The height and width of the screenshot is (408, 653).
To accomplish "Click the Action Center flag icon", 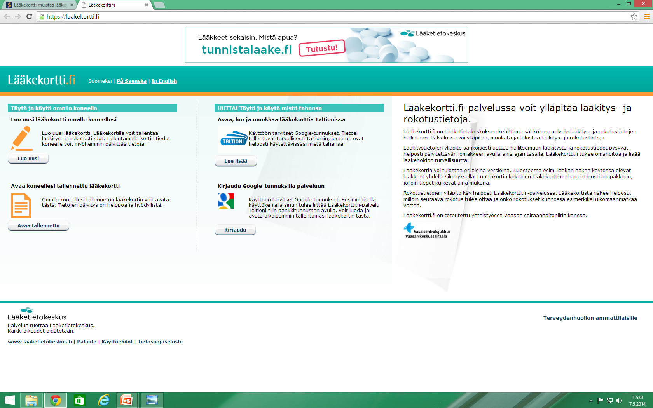I will coord(601,401).
